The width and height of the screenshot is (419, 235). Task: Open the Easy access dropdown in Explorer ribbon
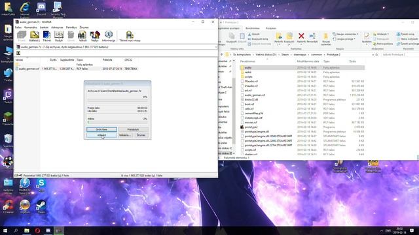tap(344, 39)
